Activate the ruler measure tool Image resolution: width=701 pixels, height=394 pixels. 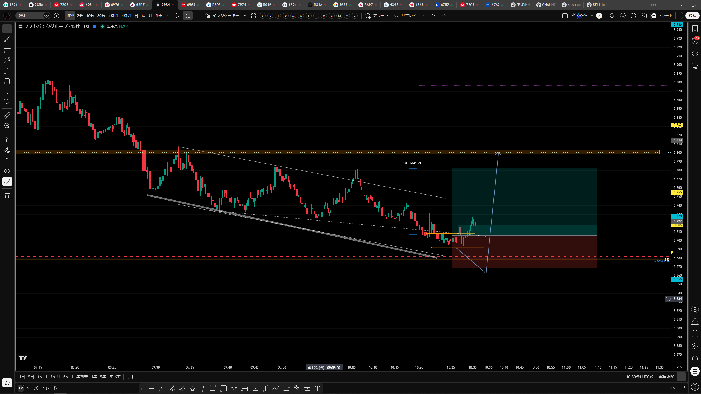(x=7, y=115)
